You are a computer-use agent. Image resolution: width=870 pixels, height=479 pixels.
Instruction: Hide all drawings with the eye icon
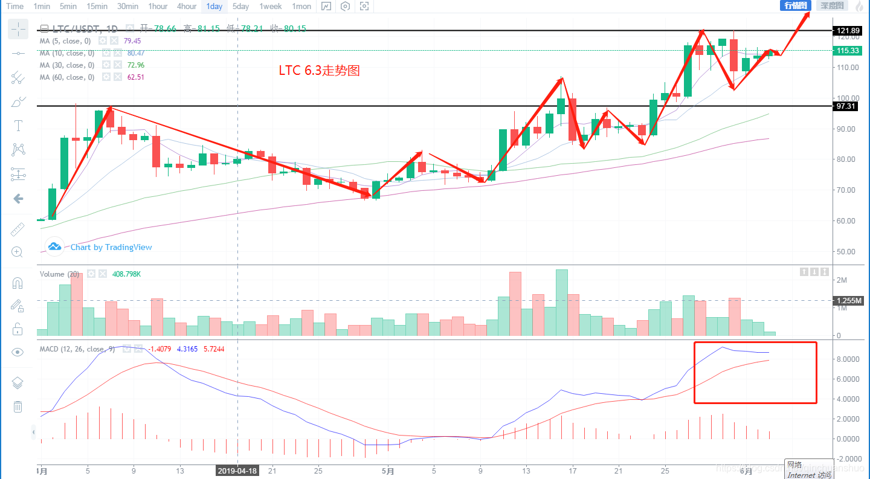pyautogui.click(x=18, y=352)
